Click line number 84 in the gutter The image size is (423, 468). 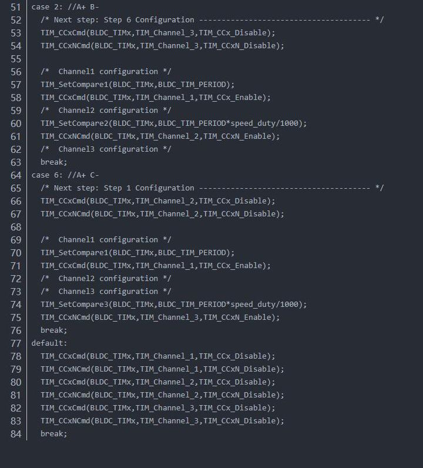click(15, 434)
